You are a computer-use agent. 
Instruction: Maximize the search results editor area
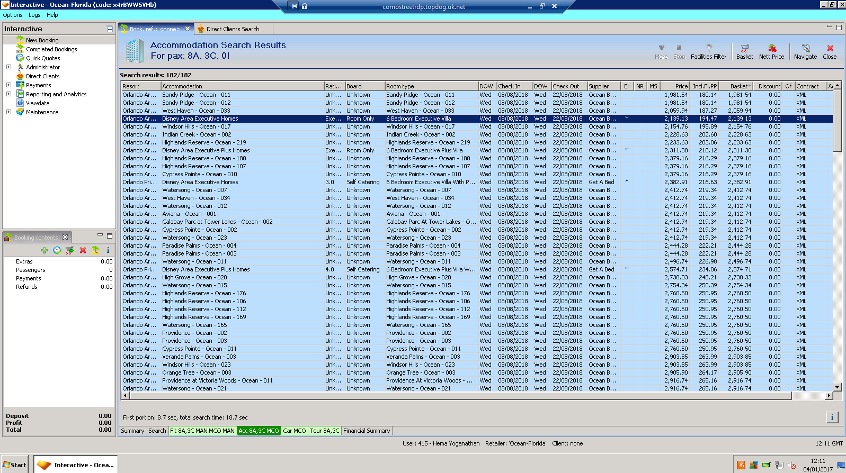click(839, 28)
